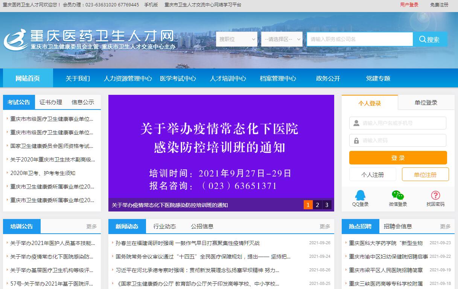Viewport: 458px width, 289px height.
Task: Switch to the 单位登录 tab
Action: [x=426, y=103]
